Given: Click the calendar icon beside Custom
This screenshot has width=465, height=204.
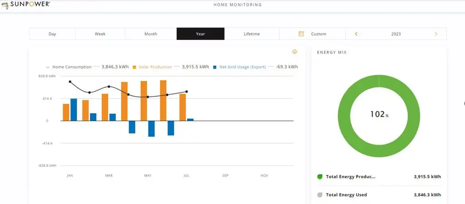Looking at the screenshot, I should pyautogui.click(x=301, y=34).
